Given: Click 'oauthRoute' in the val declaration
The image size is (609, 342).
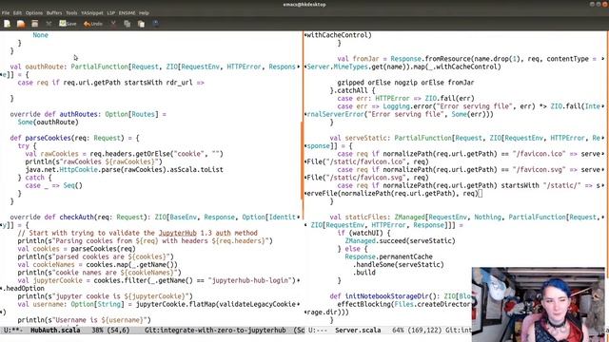Looking at the screenshot, I should tap(44, 66).
